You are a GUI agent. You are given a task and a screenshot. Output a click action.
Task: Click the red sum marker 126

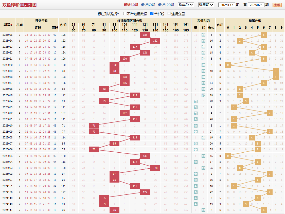pyautogui.click(x=145, y=35)
